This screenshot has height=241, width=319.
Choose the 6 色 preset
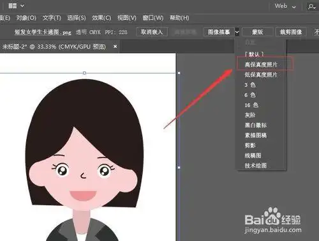click(x=249, y=95)
